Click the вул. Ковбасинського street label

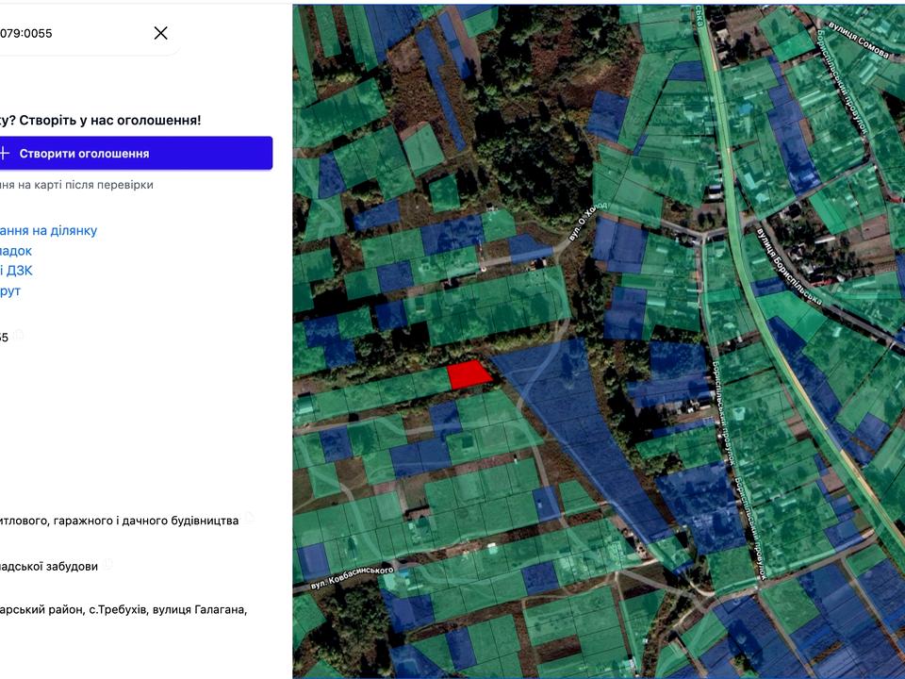352,578
